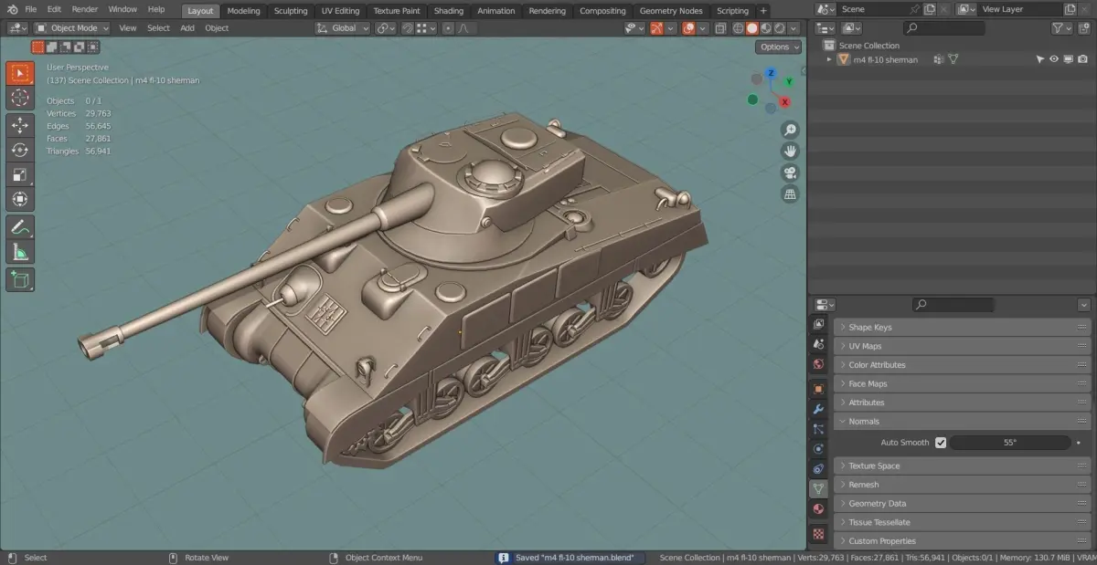Open Object properties tab icon
The image size is (1097, 565).
click(818, 388)
